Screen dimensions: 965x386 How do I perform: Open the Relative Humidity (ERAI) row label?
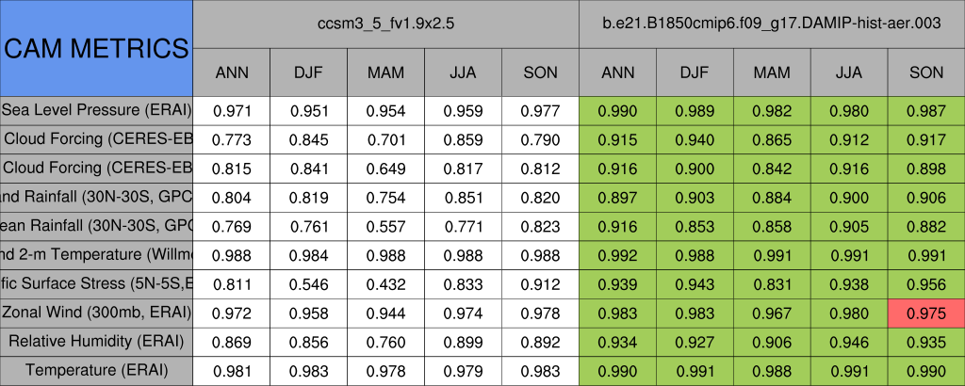coord(96,341)
